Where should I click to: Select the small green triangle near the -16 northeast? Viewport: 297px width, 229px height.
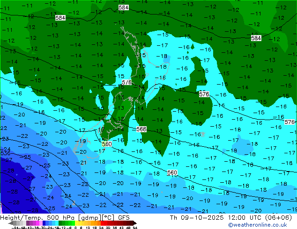(x=193, y=46)
